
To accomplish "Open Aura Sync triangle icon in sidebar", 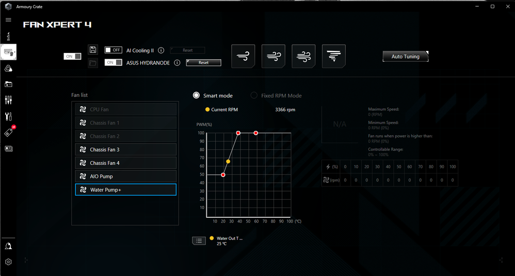I will point(8,68).
